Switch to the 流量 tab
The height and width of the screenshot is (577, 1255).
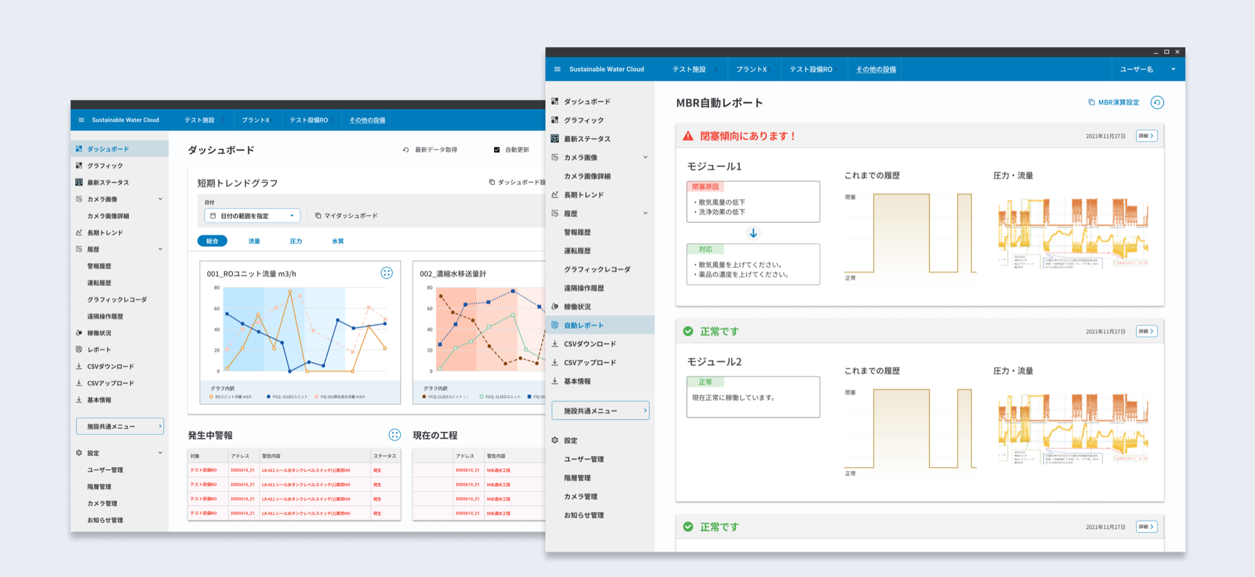point(254,241)
